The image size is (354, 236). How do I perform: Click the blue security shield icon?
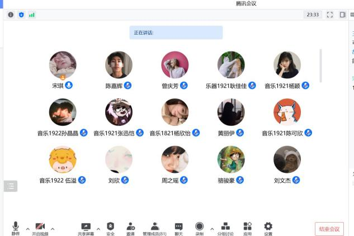pyautogui.click(x=21, y=15)
